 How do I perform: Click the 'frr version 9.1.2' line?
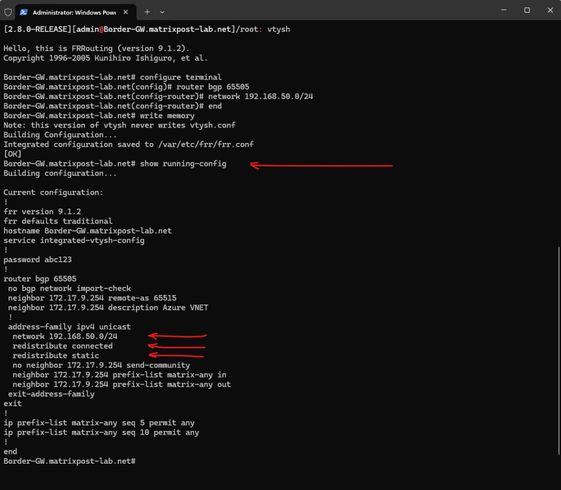42,212
